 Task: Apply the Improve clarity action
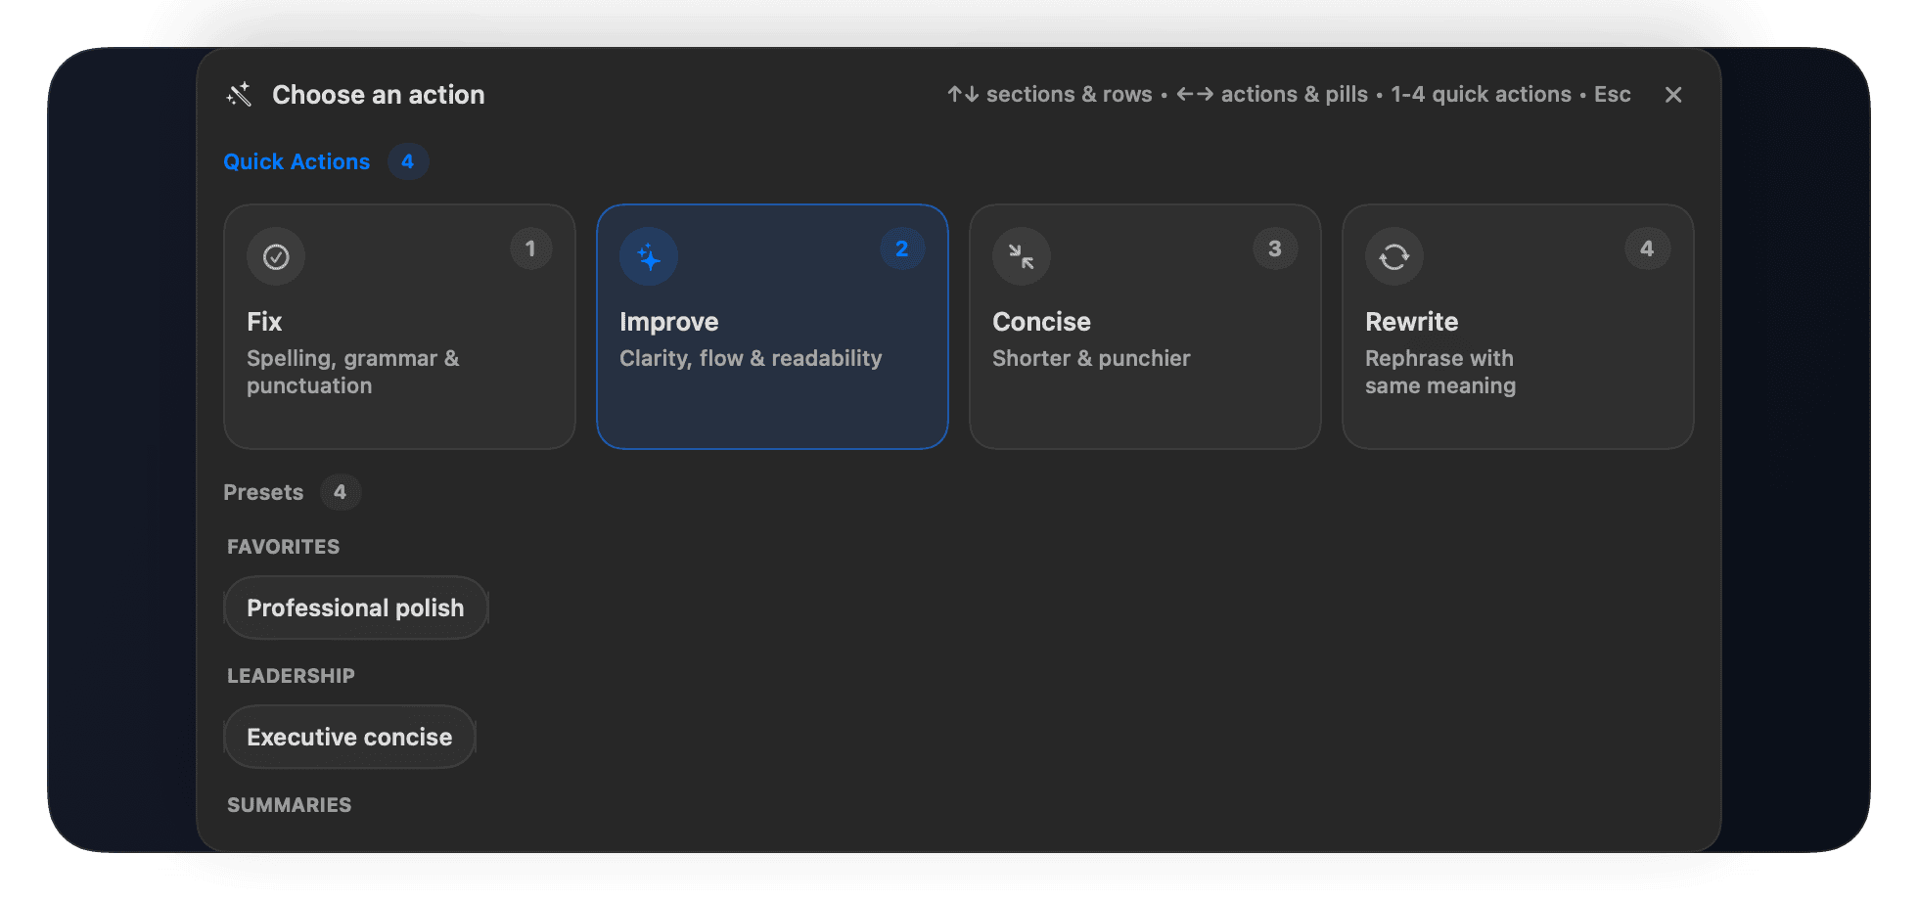[772, 328]
